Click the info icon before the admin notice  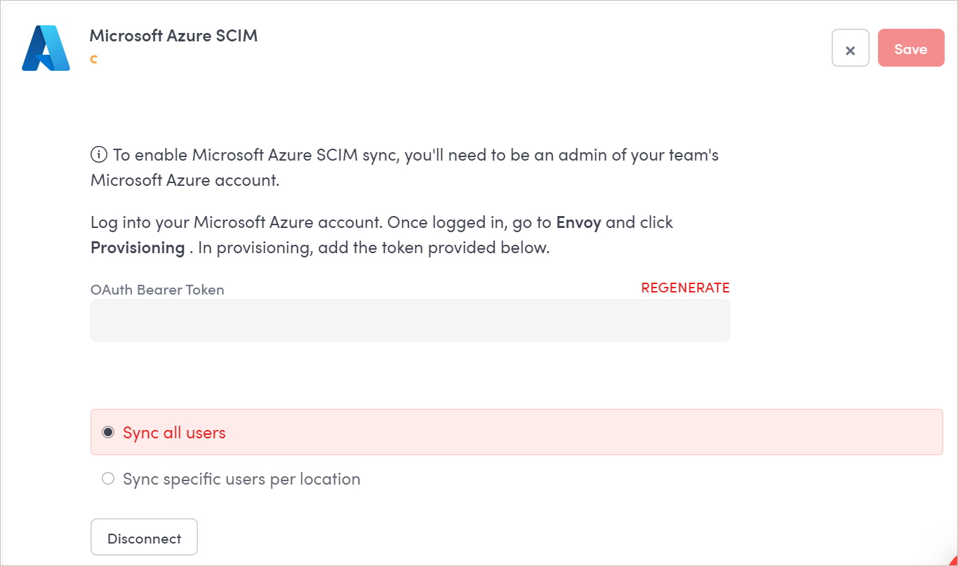point(98,154)
